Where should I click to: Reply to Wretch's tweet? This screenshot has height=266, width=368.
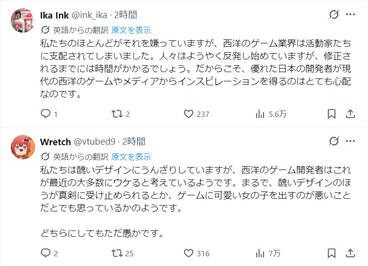[x=45, y=253]
